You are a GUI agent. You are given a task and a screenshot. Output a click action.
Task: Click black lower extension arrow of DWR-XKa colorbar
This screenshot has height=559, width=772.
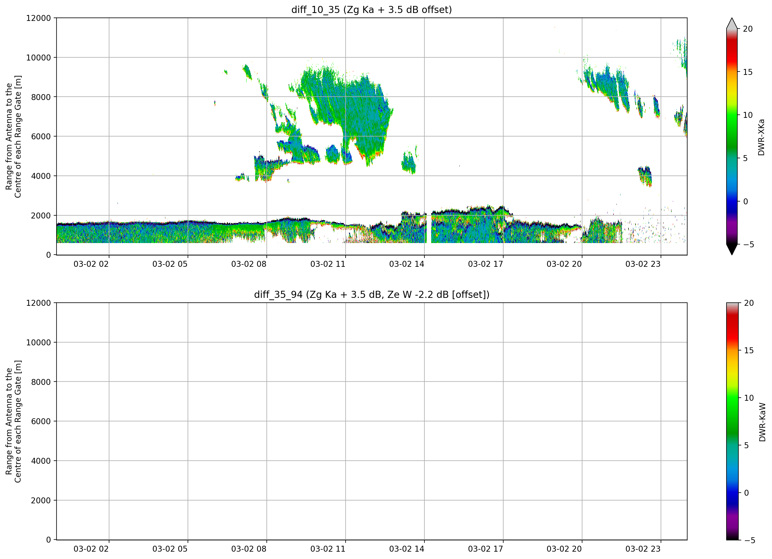pyautogui.click(x=732, y=250)
